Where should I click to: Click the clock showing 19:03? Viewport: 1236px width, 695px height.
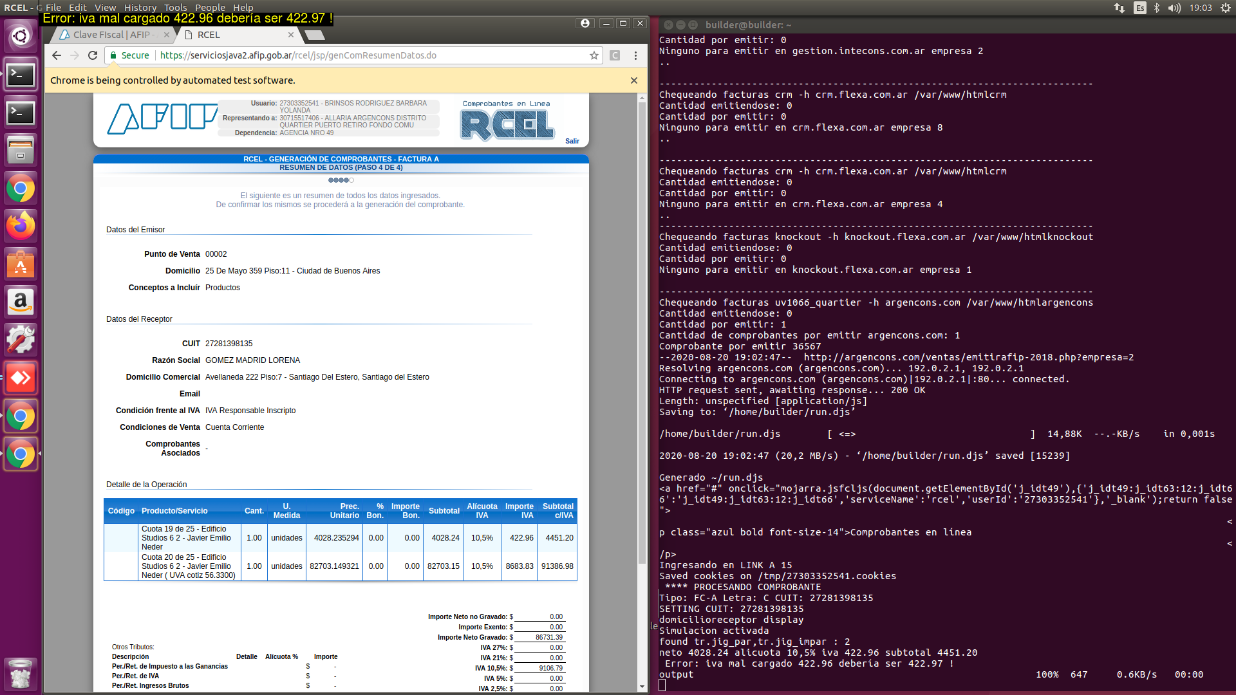(x=1201, y=8)
